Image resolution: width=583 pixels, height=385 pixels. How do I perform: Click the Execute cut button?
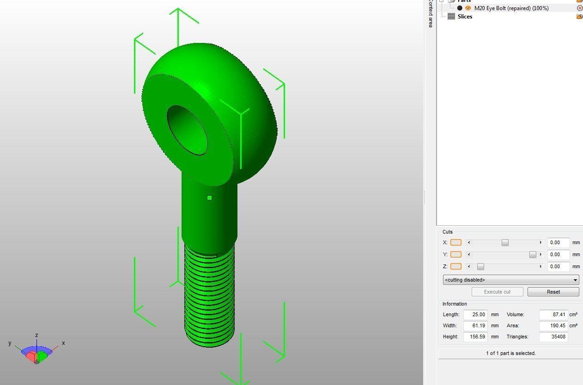click(498, 292)
